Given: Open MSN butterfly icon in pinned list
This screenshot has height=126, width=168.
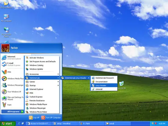Looking at the screenshot, I should [4, 72].
